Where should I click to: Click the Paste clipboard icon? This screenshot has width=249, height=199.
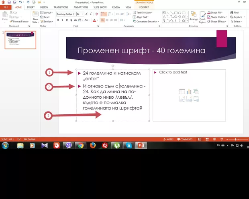tap(5, 14)
